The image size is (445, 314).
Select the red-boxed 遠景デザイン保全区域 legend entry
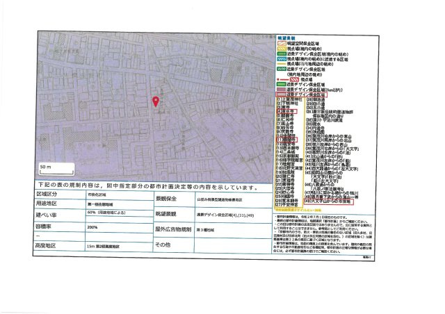click(300, 94)
